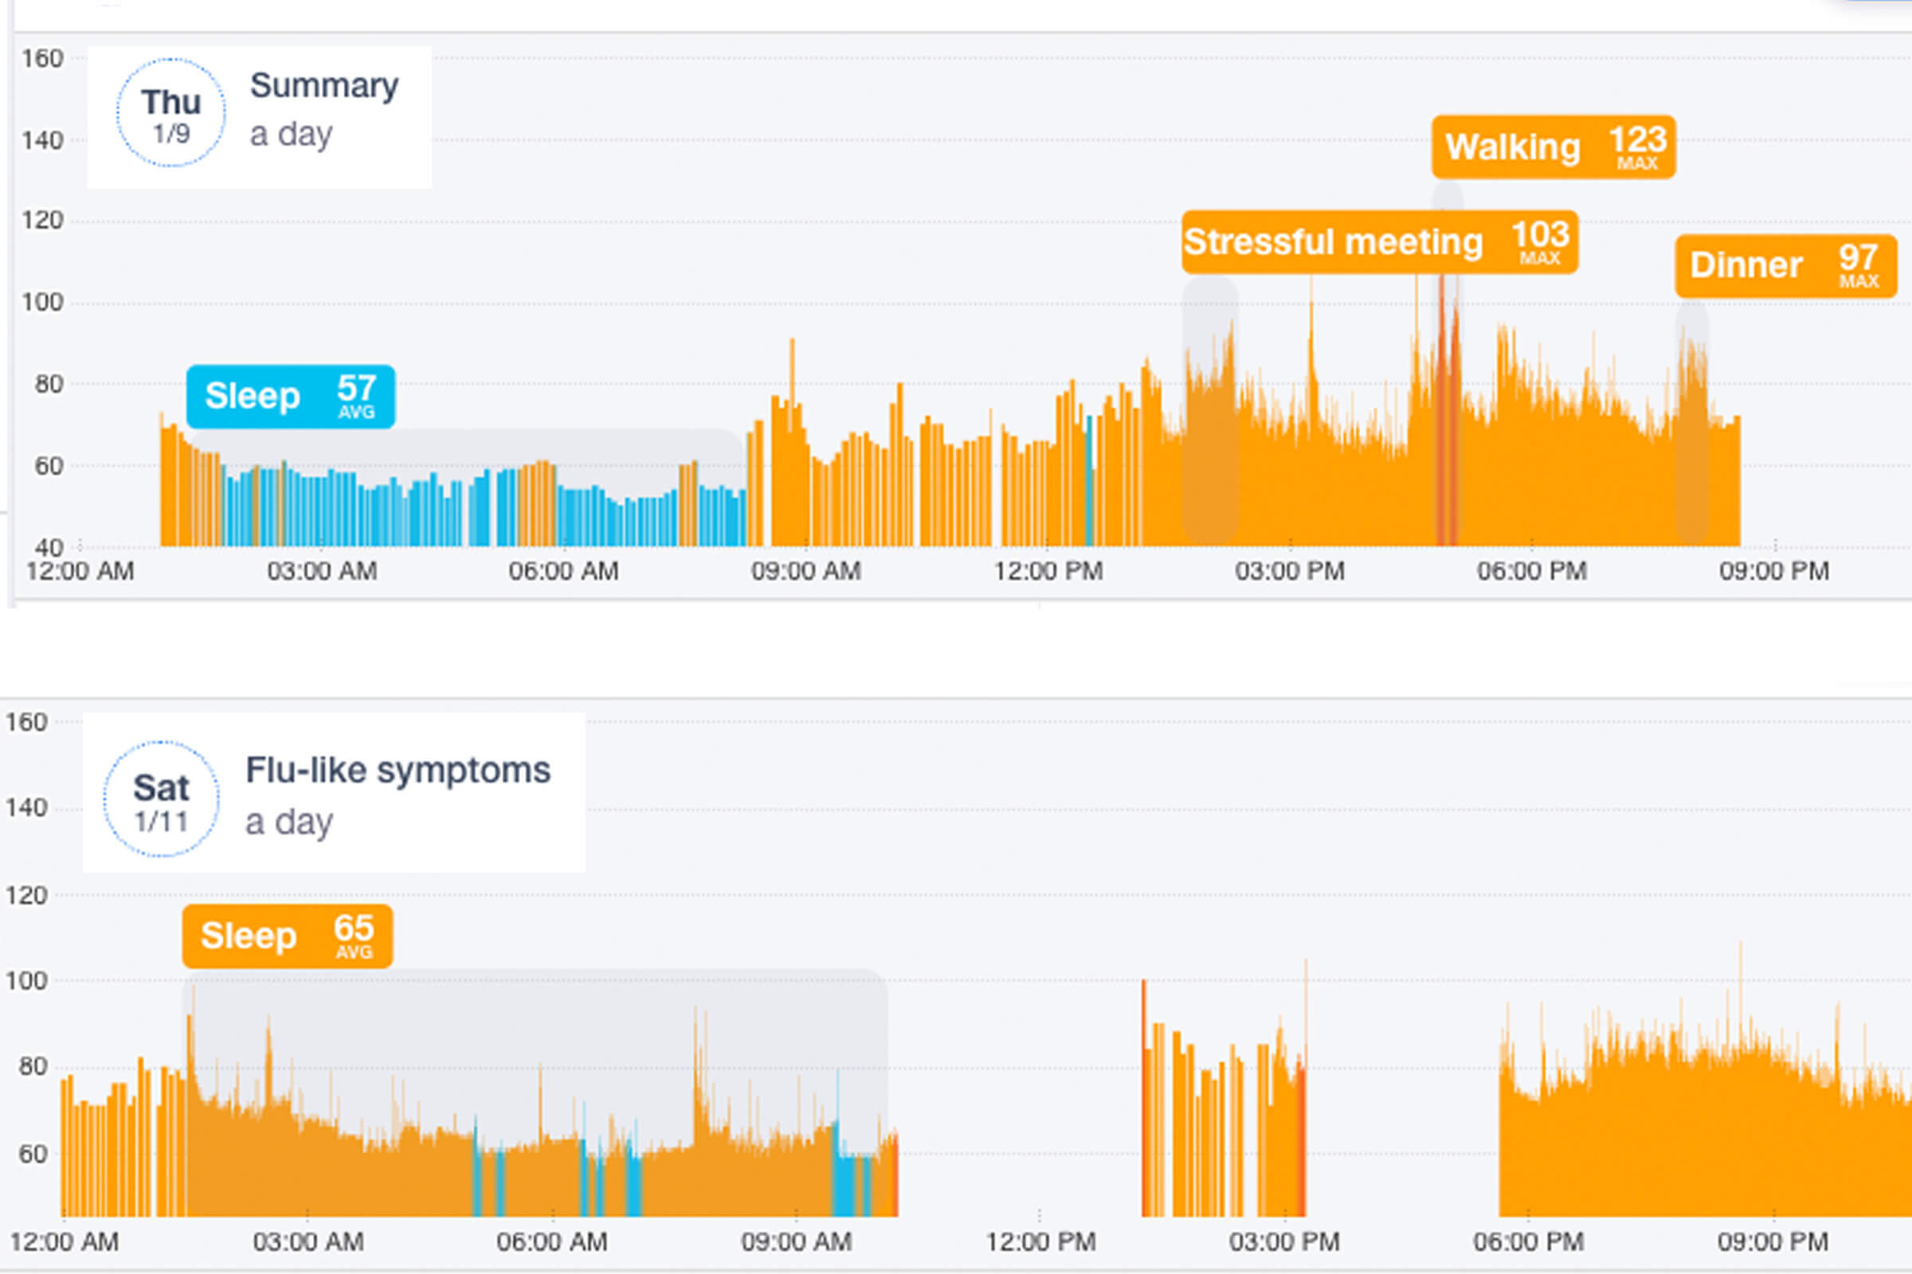This screenshot has width=1912, height=1274.
Task: Select the Stressful meeting 103 MAX tag
Action: pos(1380,242)
